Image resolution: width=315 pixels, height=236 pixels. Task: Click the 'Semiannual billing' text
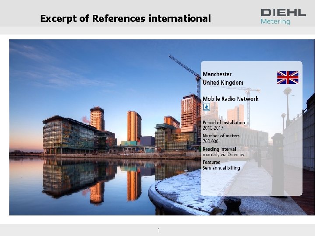221,168
